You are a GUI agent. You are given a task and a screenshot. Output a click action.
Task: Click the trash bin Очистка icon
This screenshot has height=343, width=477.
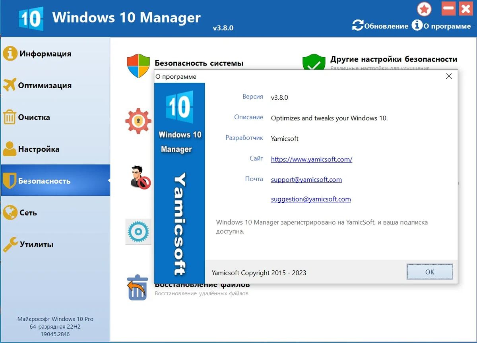tap(10, 117)
